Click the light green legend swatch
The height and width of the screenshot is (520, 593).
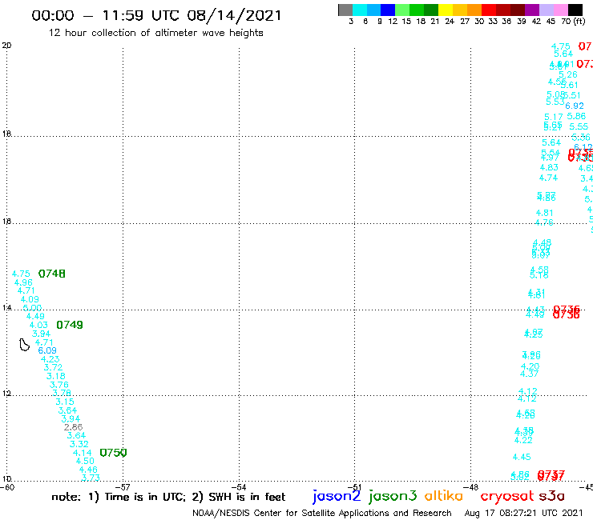click(403, 10)
